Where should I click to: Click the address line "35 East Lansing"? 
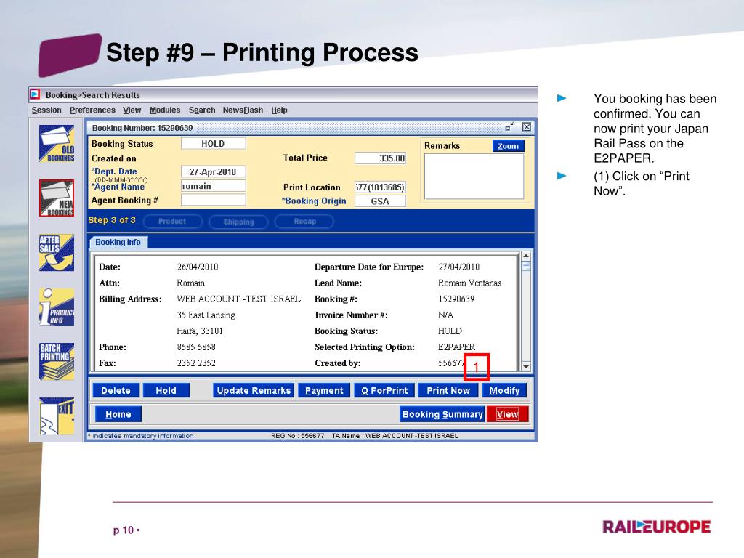click(206, 315)
